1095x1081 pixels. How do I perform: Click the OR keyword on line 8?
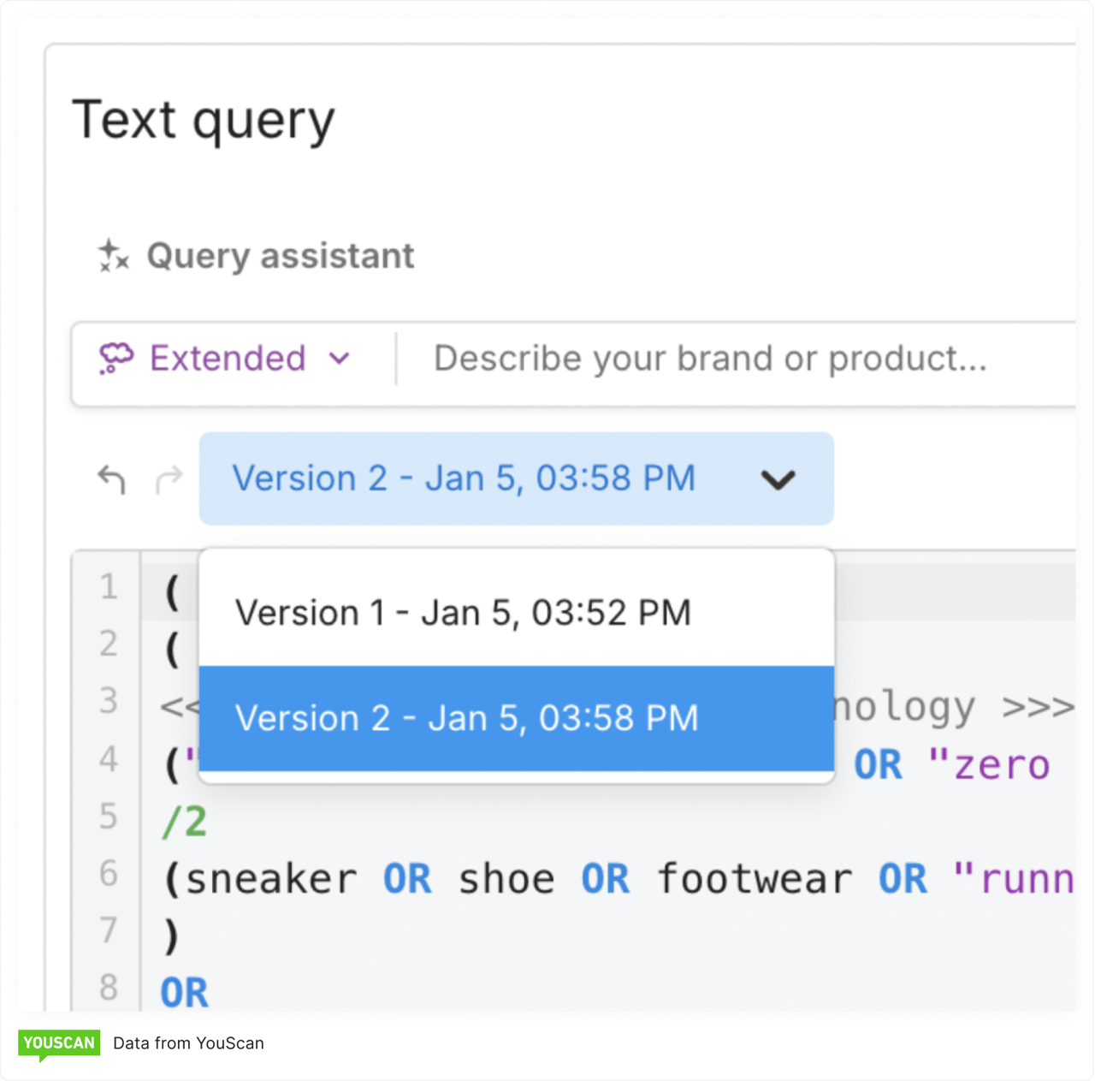pos(183,990)
